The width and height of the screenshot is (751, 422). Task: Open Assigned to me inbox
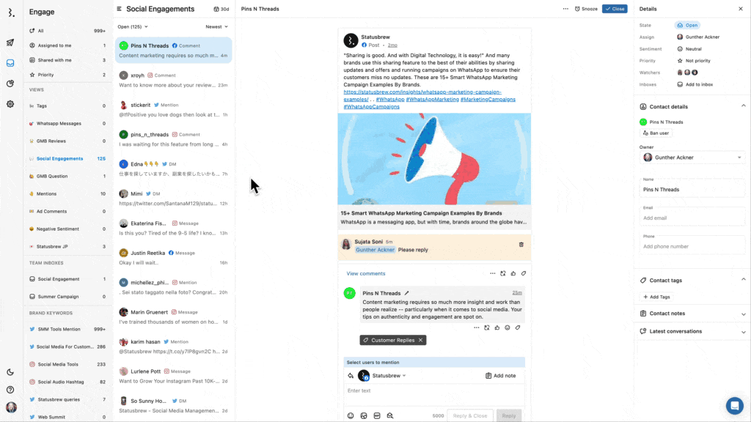54,45
